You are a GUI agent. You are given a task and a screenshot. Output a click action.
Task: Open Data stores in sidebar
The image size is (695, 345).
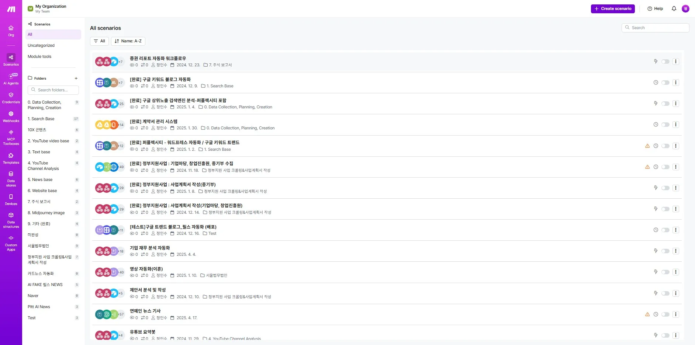click(x=11, y=179)
